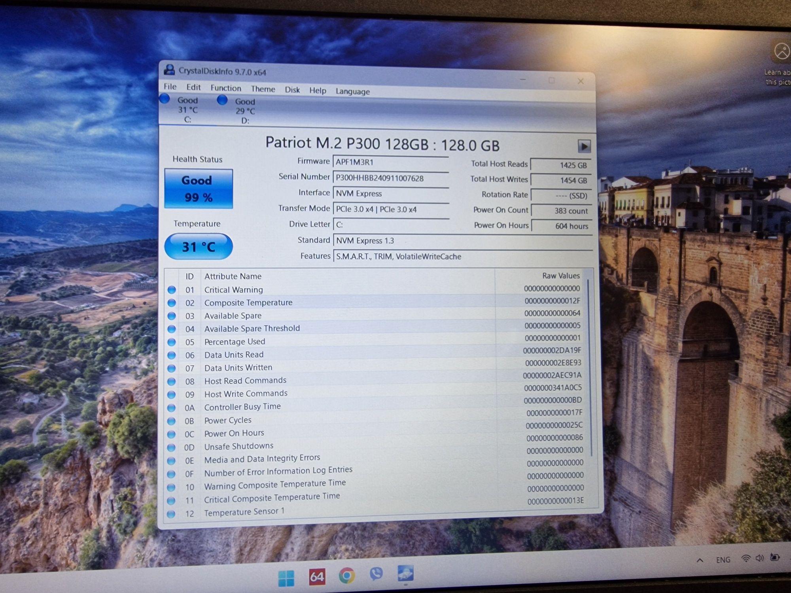Show hidden tray icons chevron
Image resolution: width=791 pixels, height=593 pixels.
pyautogui.click(x=700, y=560)
